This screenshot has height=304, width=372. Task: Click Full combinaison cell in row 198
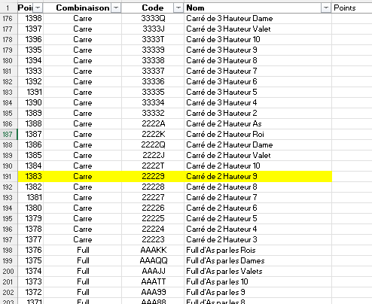83,251
